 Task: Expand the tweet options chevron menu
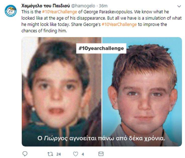point(179,6)
